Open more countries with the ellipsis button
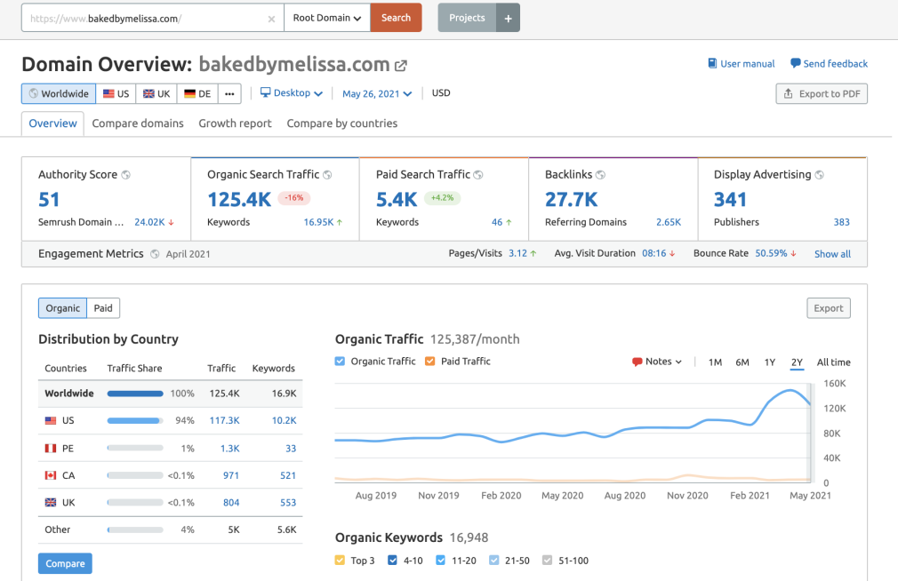Viewport: 898px width, 581px height. [x=229, y=94]
